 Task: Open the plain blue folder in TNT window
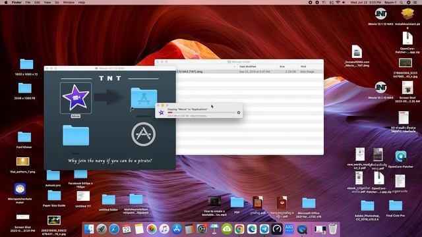click(76, 136)
